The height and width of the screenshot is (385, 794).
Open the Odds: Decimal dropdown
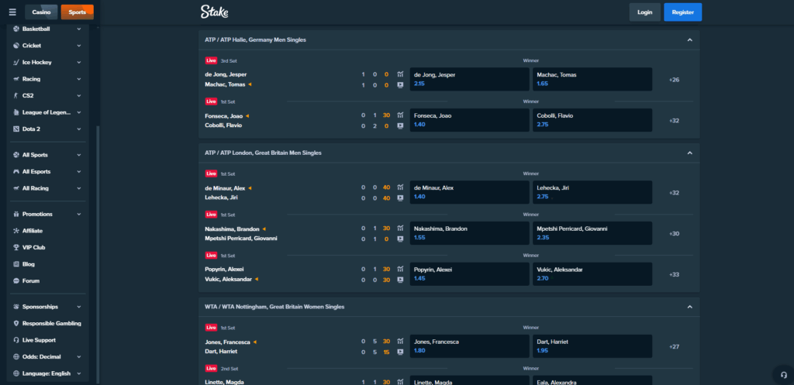point(47,356)
